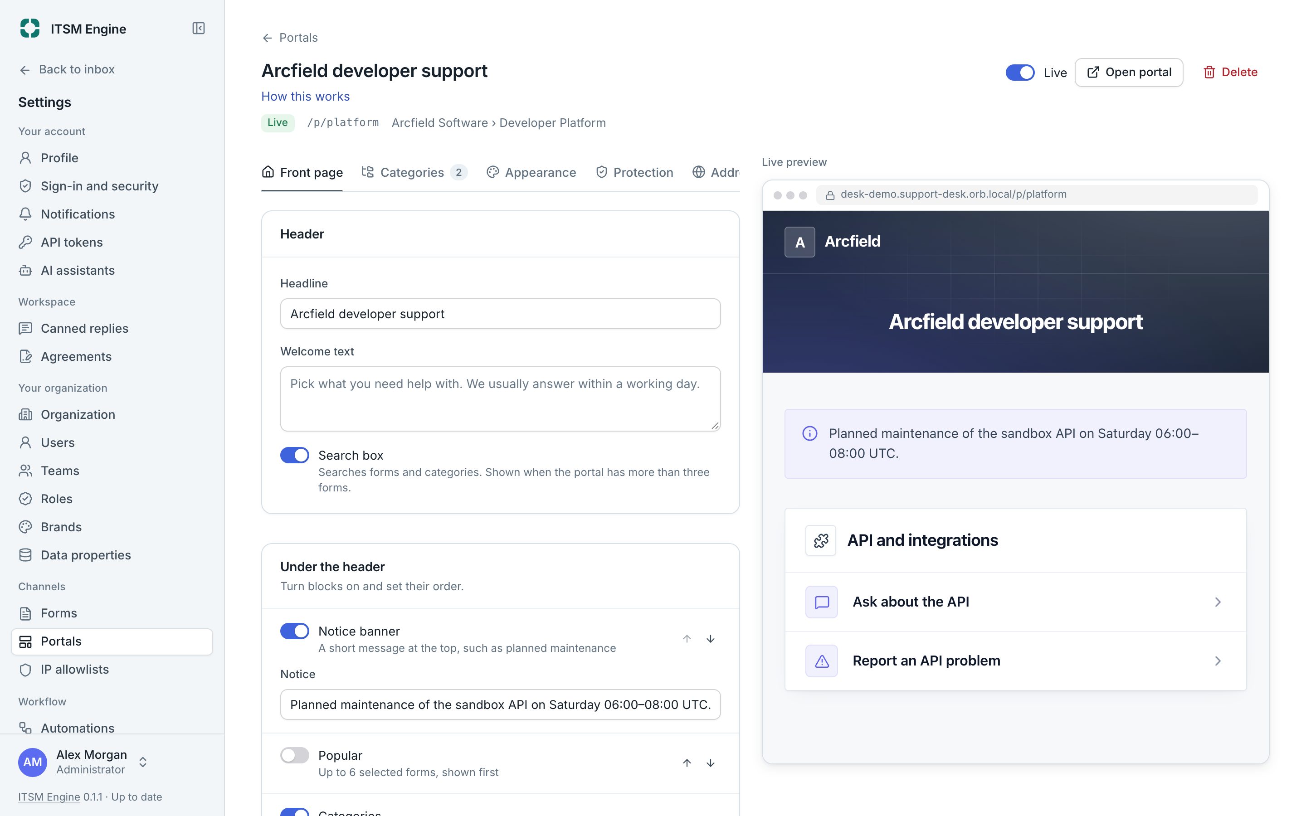Viewport: 1306px width, 816px height.
Task: Click Report an API problem warning icon
Action: (821, 661)
